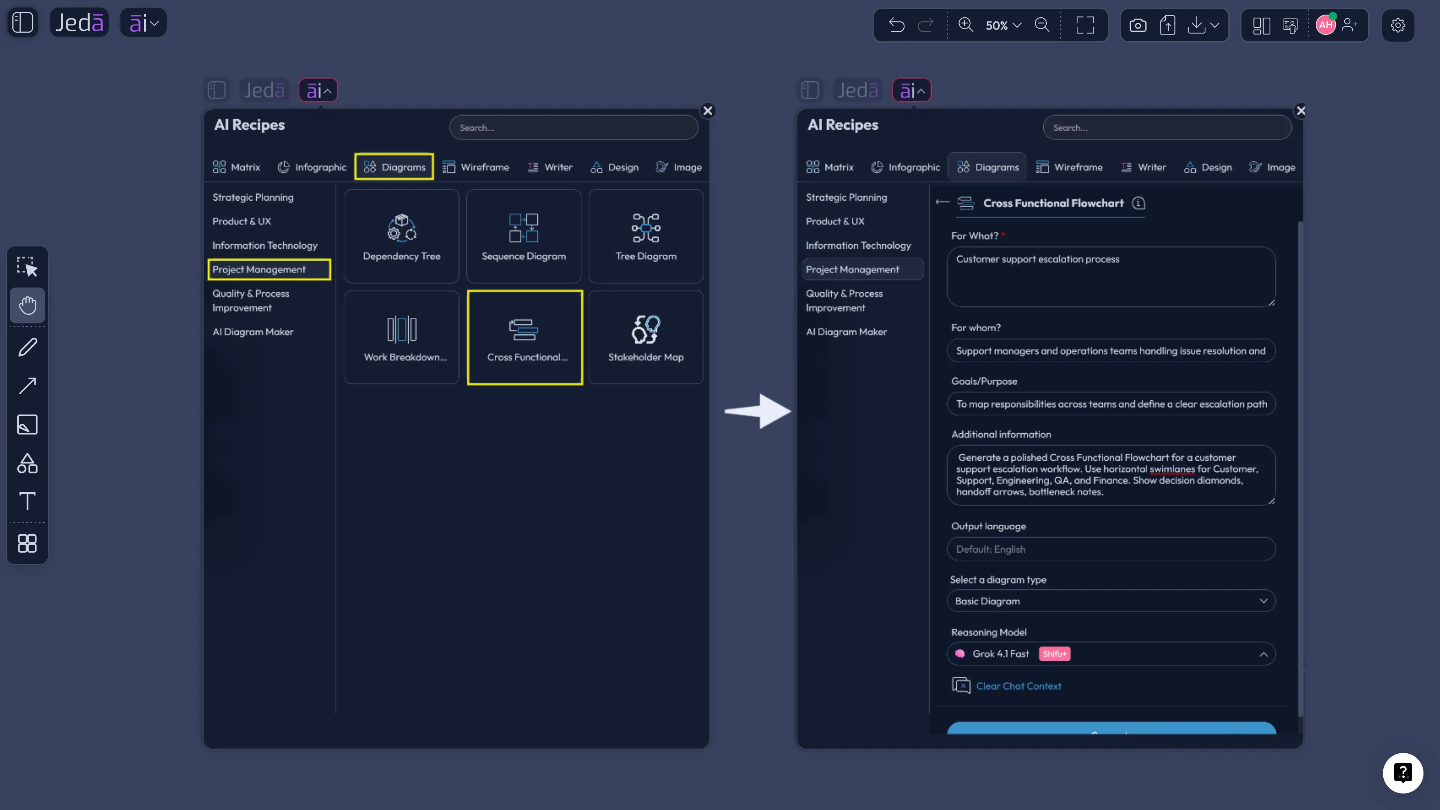Open the Stakeholder Map recipe card
This screenshot has width=1440, height=810.
pos(646,338)
